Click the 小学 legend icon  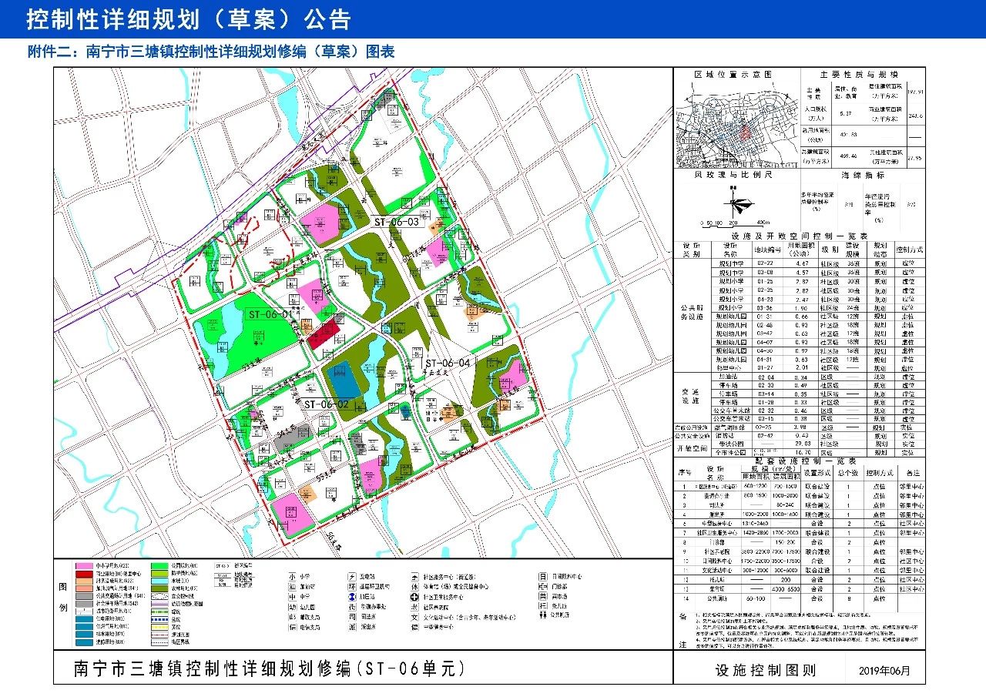(292, 576)
